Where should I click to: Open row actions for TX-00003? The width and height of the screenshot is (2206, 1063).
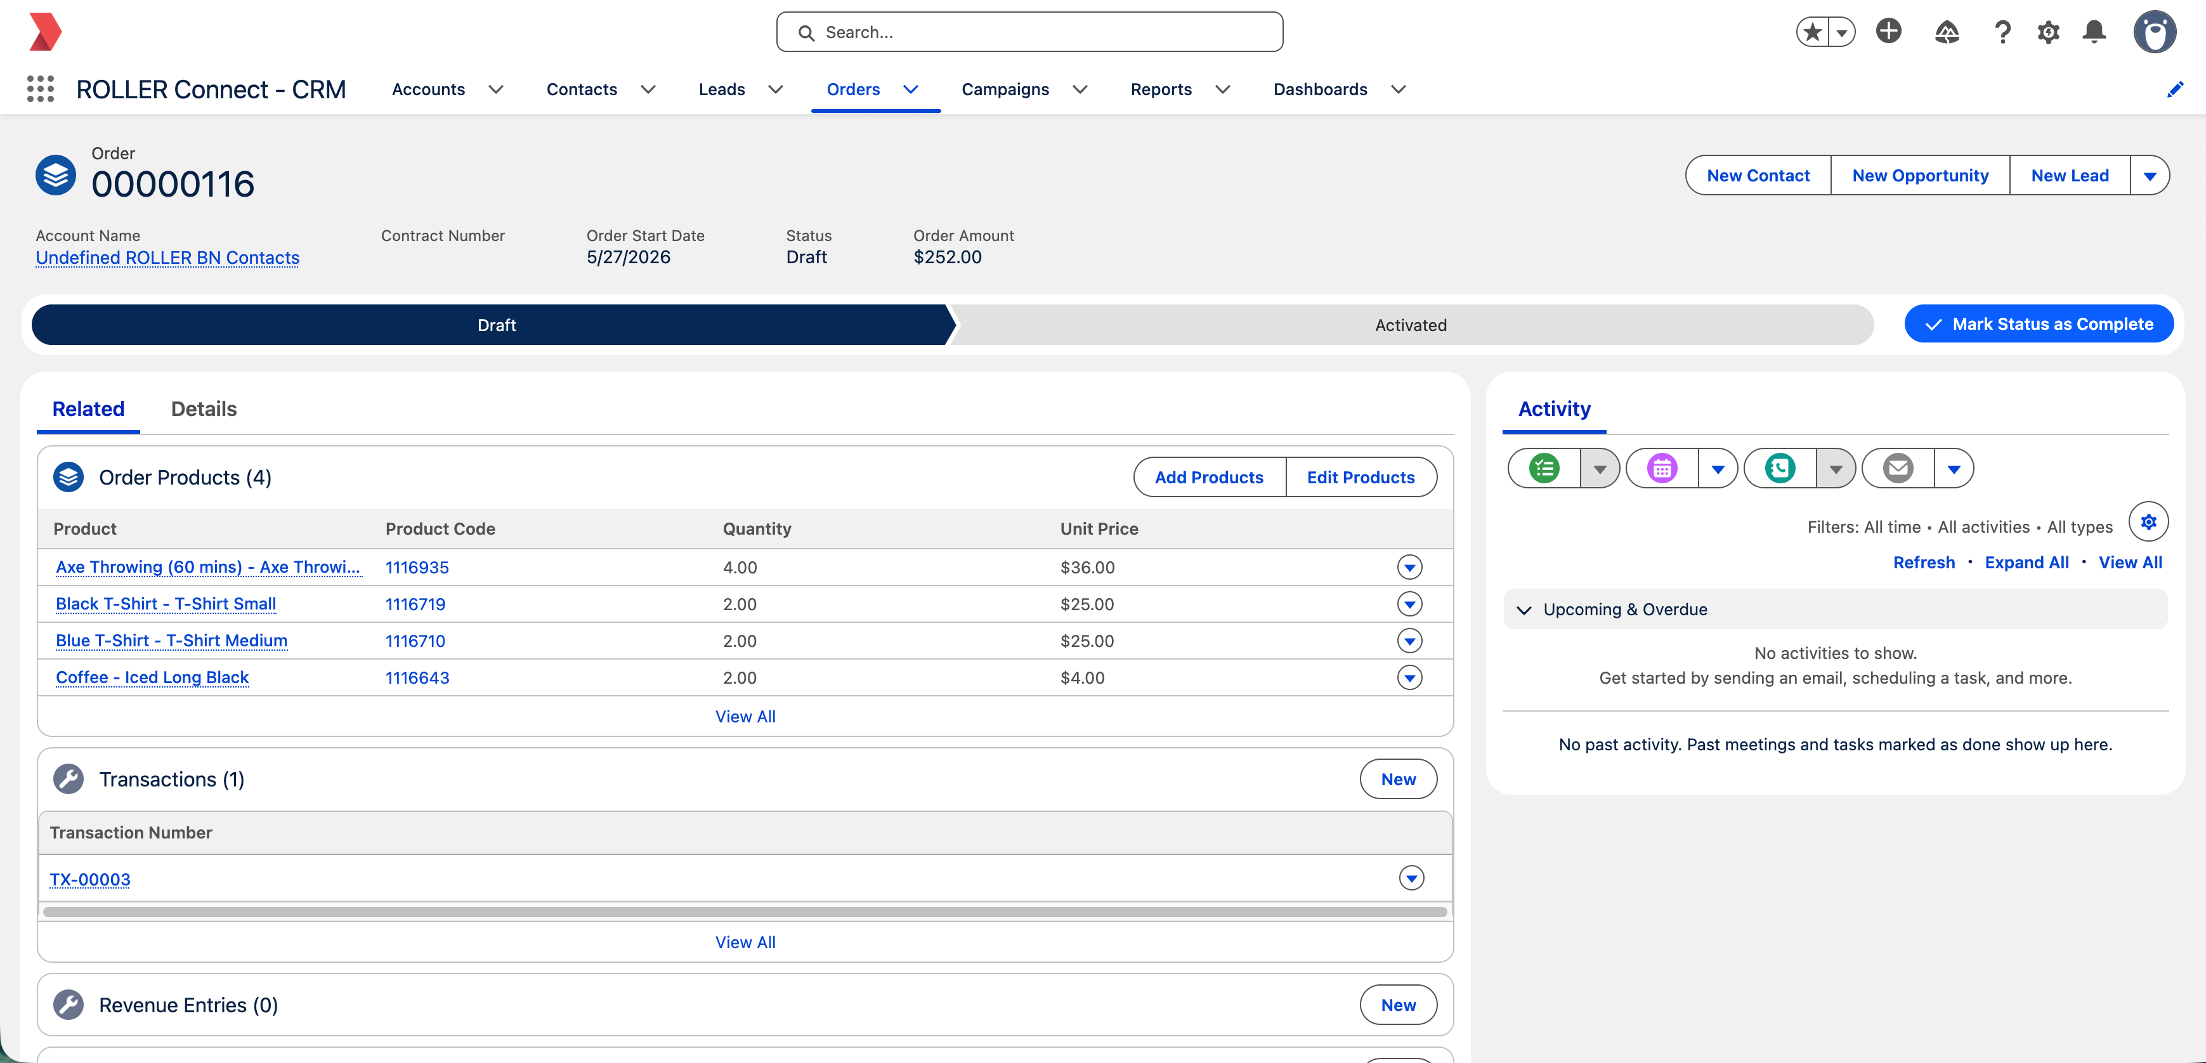1411,878
